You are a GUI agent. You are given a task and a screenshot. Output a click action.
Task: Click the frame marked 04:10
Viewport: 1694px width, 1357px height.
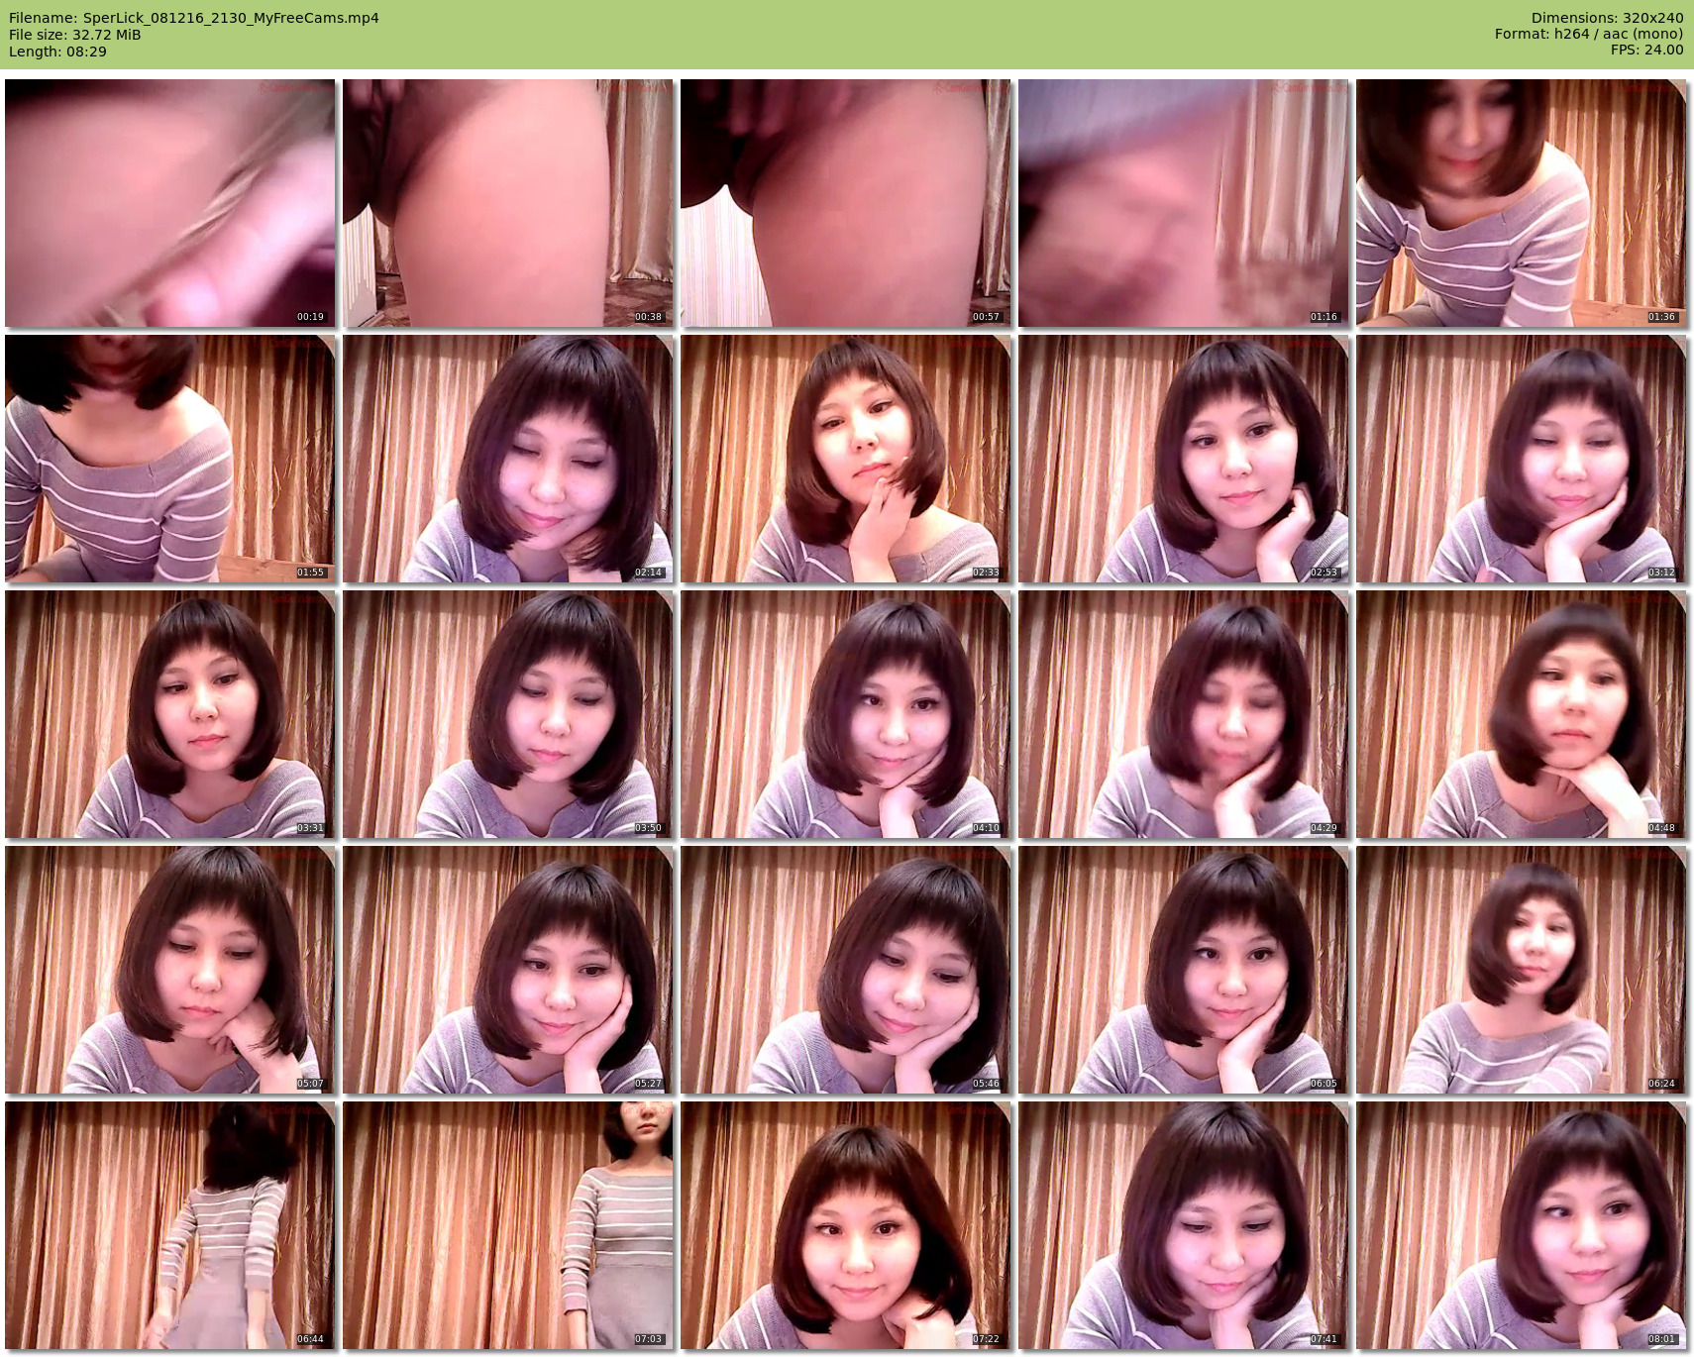(845, 714)
